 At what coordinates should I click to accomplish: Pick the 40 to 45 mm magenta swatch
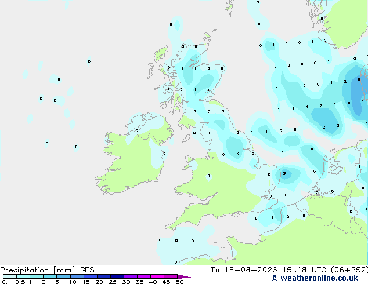(x=157, y=276)
